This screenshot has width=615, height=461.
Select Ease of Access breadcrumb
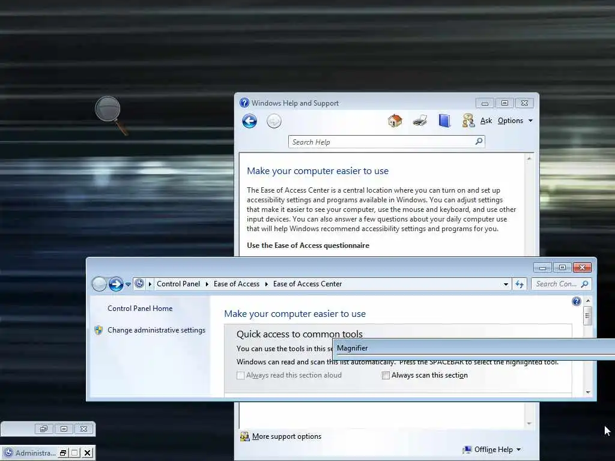click(x=237, y=284)
